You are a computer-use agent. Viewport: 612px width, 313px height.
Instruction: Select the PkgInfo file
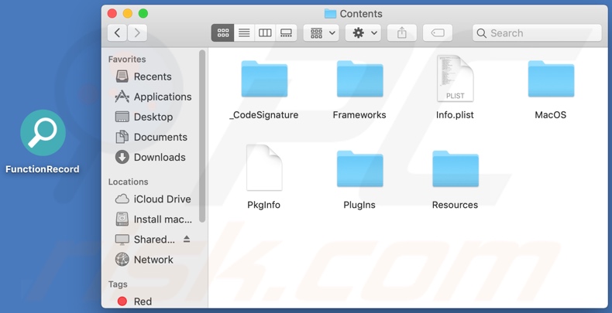point(264,168)
